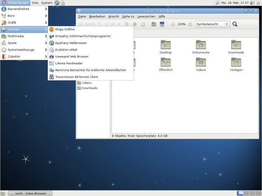
Task: Click the search magnifier icon
Action: (235, 24)
